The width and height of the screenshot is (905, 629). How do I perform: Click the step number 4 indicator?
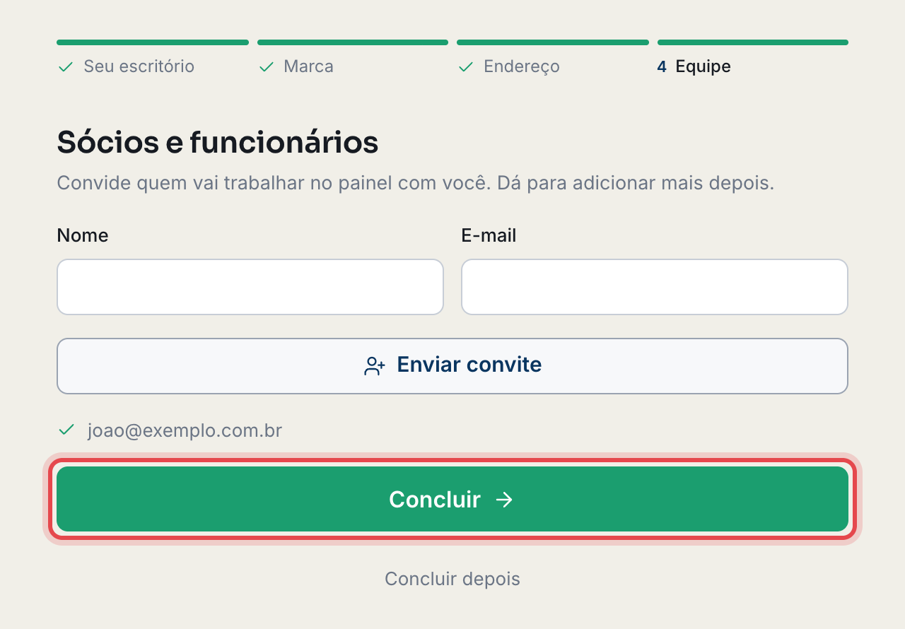point(662,67)
